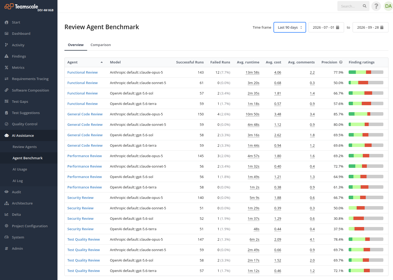Click the AI Assistance robot icon
Image resolution: width=393 pixels, height=280 pixels.
pos(6,135)
